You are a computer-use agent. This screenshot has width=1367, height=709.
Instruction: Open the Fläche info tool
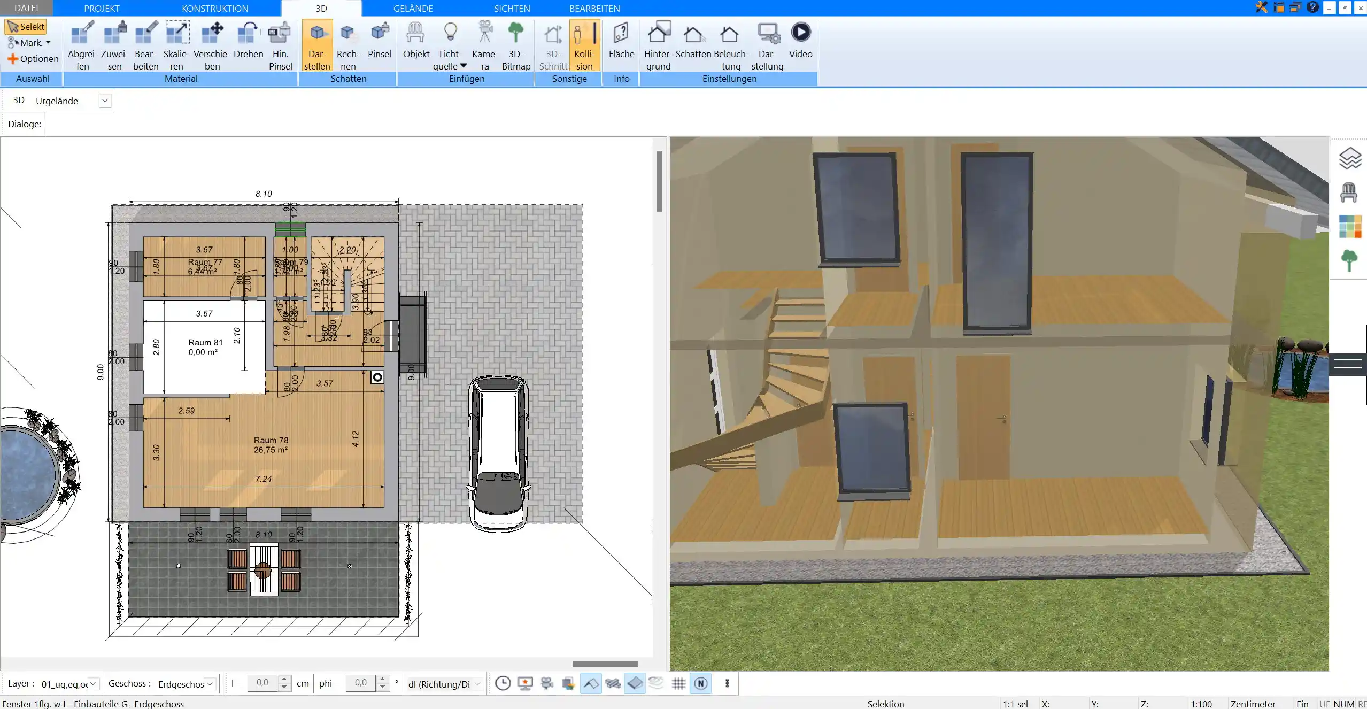click(x=621, y=40)
